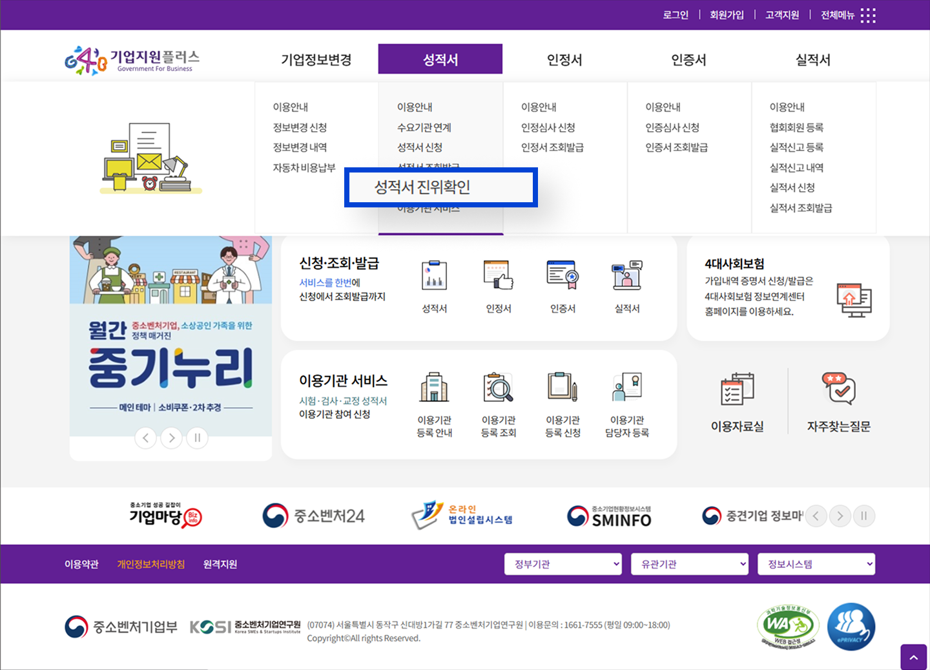Click the 이용기관 등록 신청 clipboard icon
This screenshot has height=670, width=930.
563,388
